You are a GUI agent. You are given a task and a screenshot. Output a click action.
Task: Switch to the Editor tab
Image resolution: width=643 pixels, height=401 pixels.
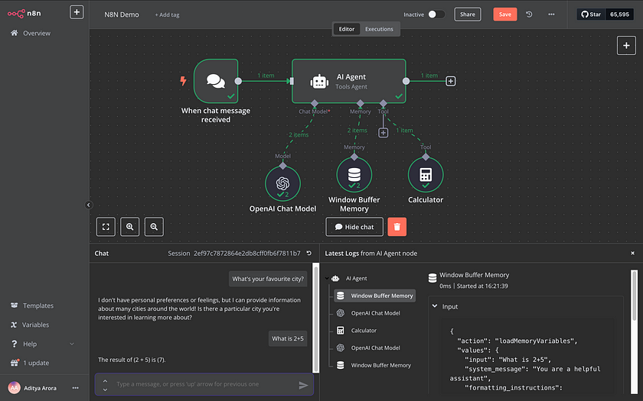[x=347, y=29]
